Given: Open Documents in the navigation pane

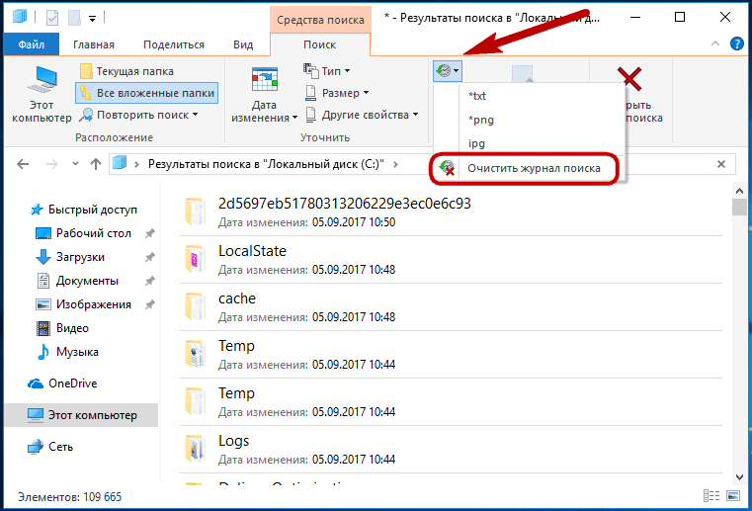Looking at the screenshot, I should [77, 281].
